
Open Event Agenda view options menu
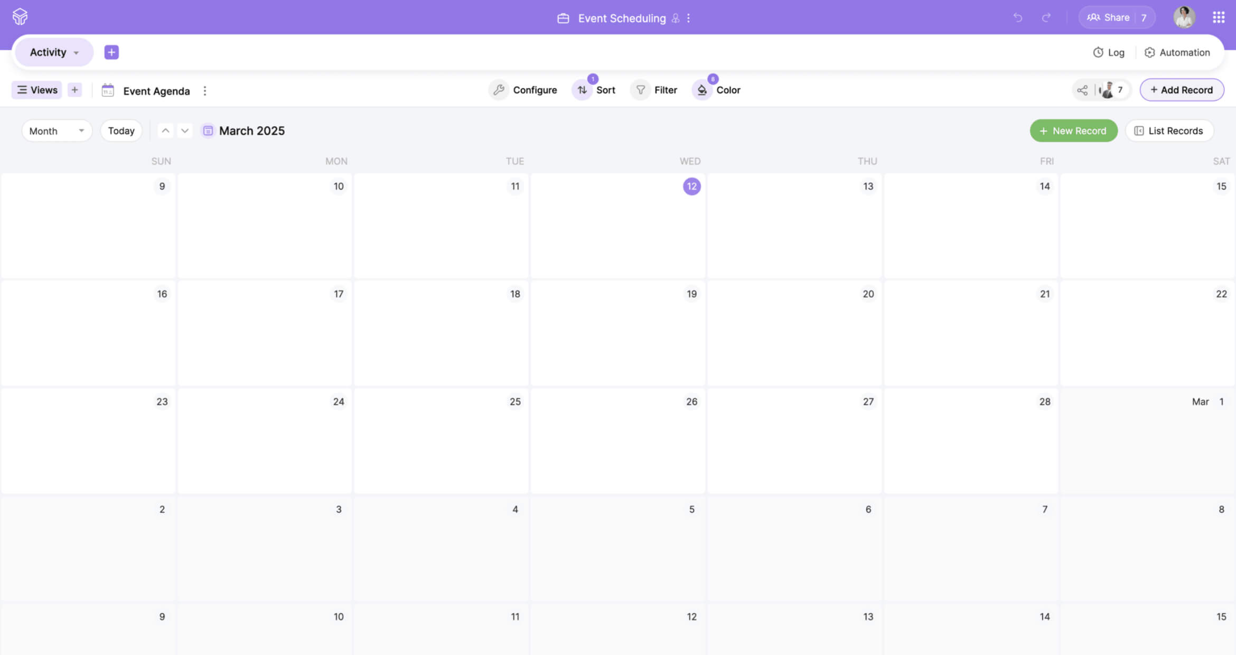coord(205,91)
